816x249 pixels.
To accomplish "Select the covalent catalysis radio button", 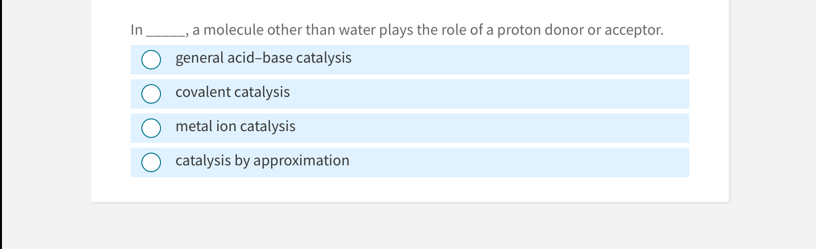I will pos(151,94).
